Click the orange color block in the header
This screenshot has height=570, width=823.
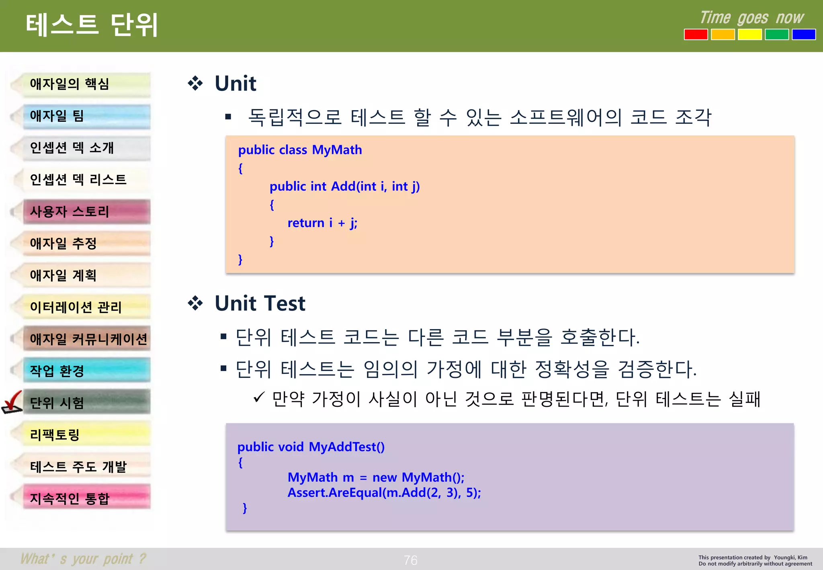tap(723, 35)
